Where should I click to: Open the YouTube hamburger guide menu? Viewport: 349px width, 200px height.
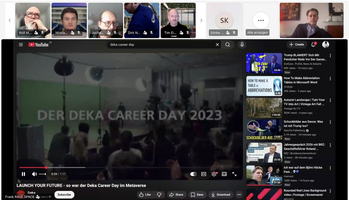coord(21,45)
